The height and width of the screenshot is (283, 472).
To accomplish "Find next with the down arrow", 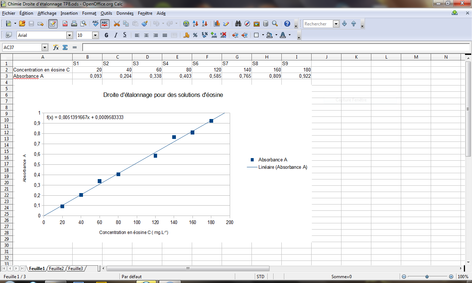I will pyautogui.click(x=344, y=24).
